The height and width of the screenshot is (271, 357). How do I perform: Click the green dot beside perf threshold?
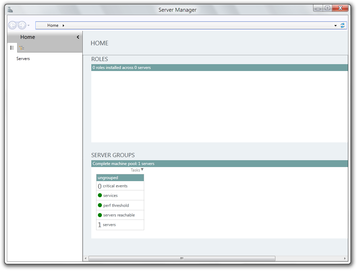click(100, 205)
